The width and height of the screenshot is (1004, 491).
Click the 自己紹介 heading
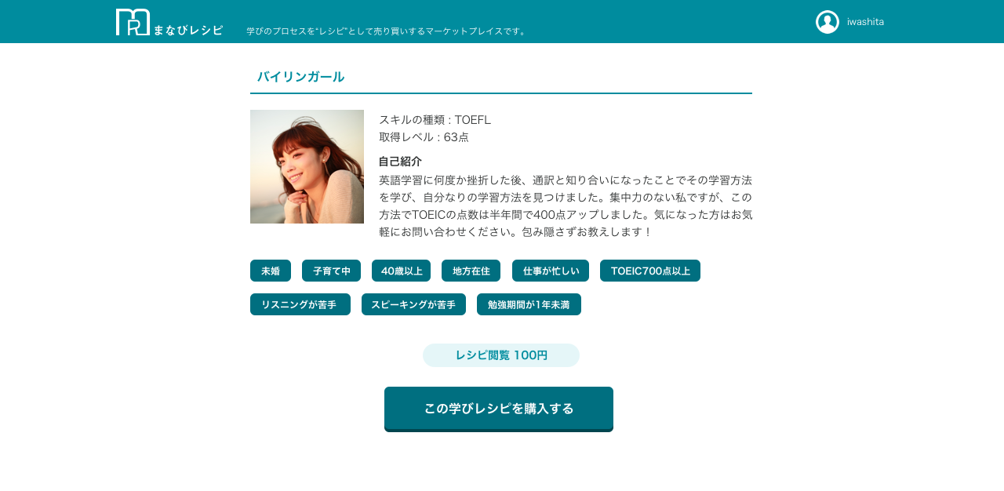pos(400,162)
